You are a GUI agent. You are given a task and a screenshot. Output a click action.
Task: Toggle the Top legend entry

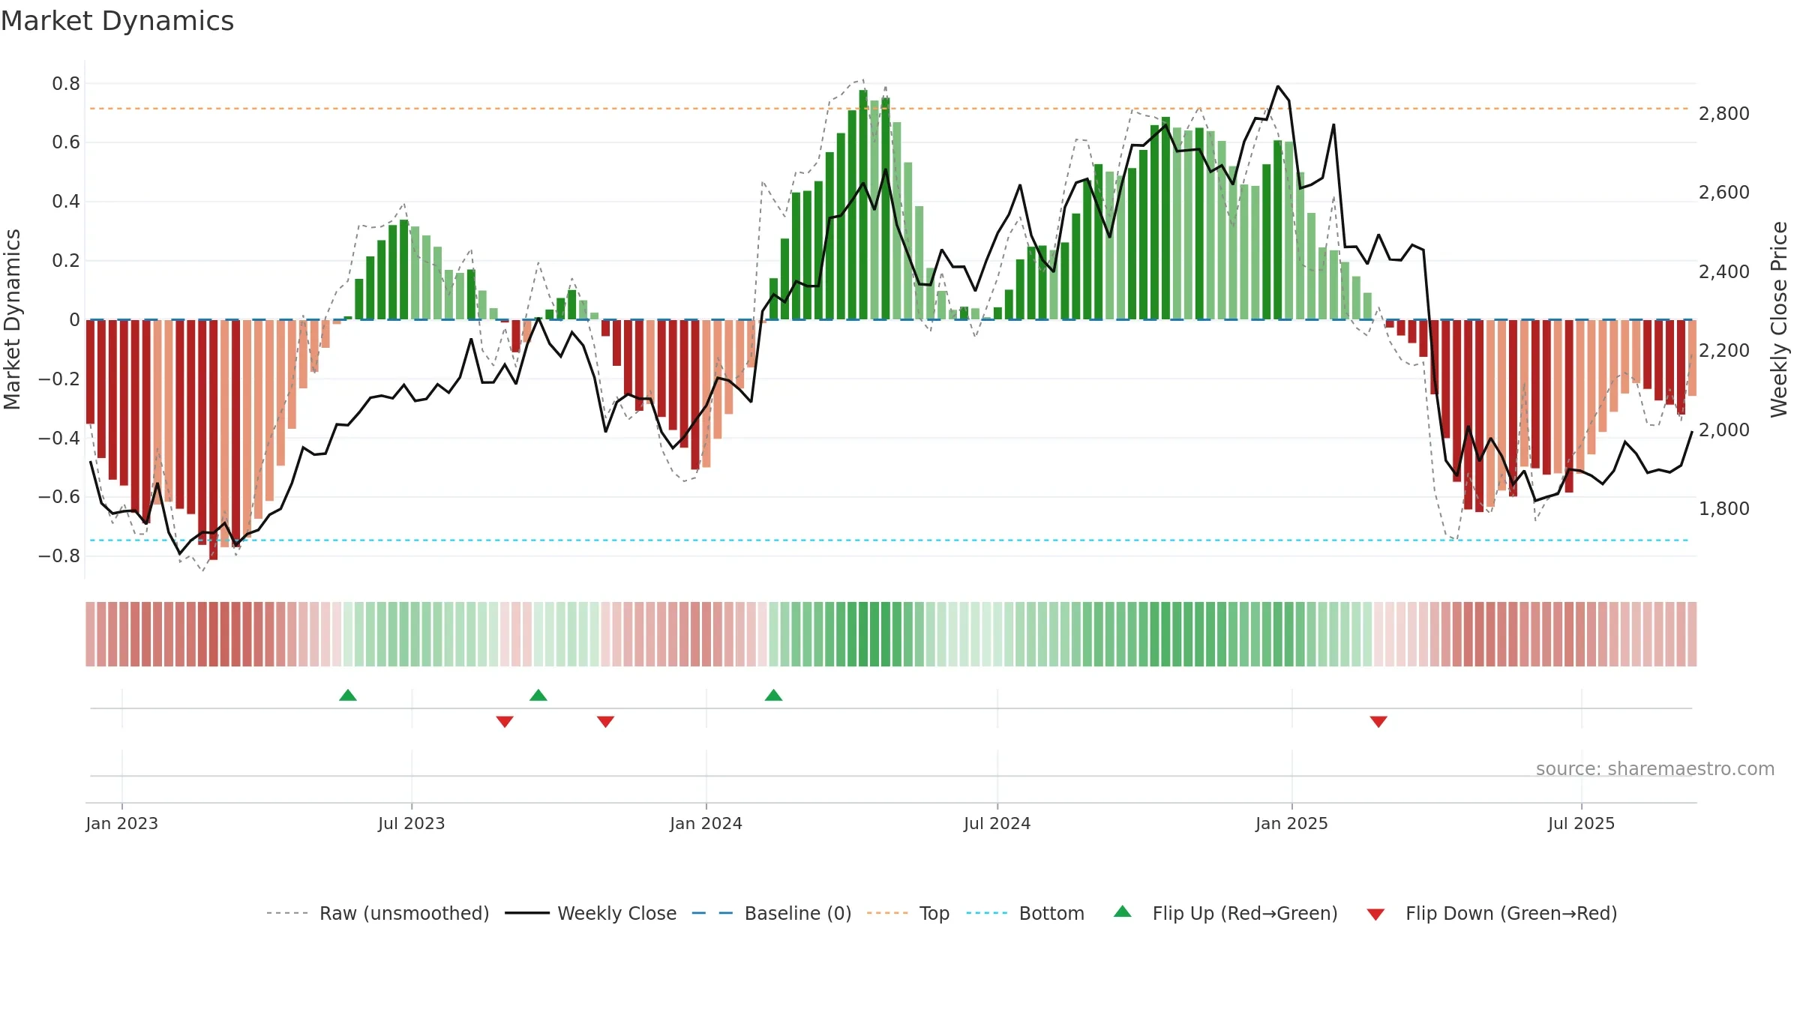click(x=908, y=913)
